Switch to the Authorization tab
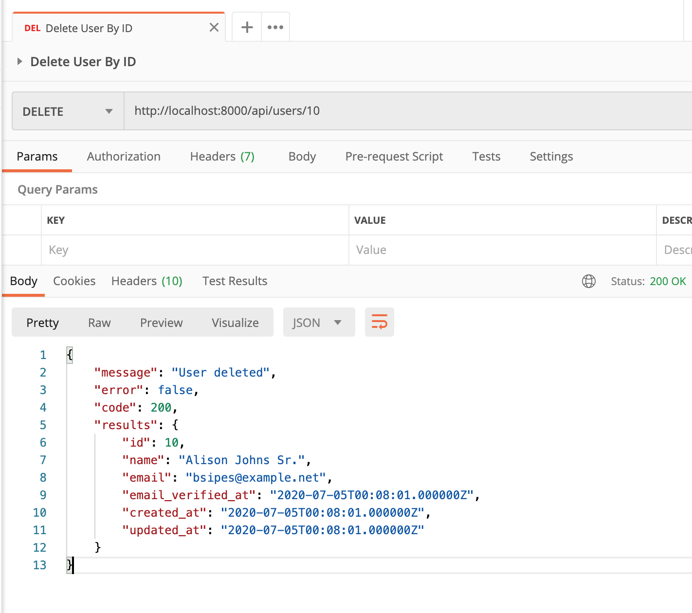 pyautogui.click(x=124, y=157)
